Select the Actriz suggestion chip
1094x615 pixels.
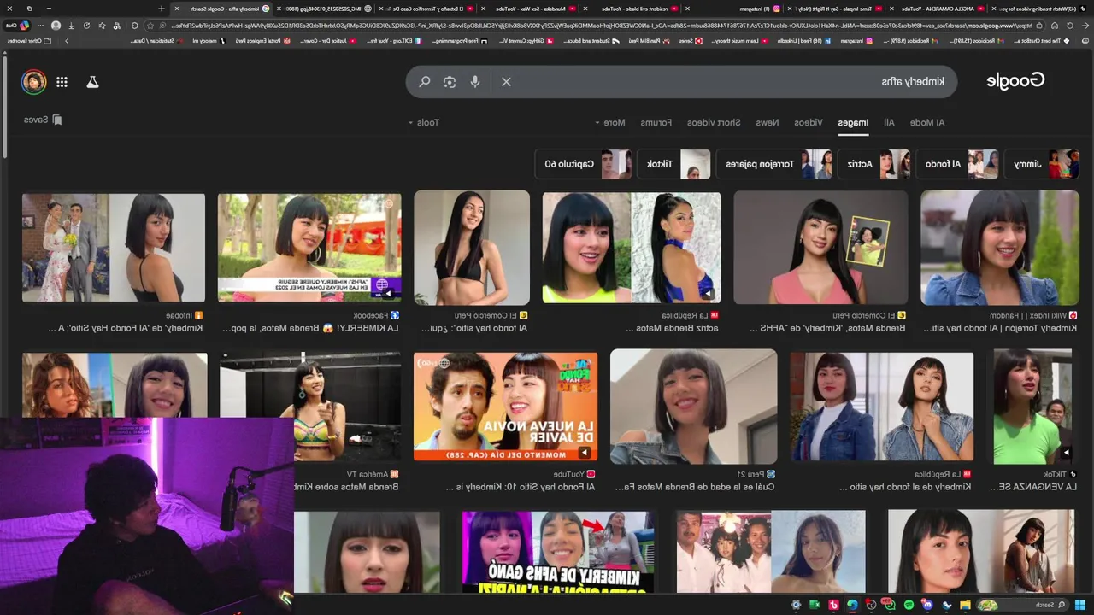click(873, 164)
